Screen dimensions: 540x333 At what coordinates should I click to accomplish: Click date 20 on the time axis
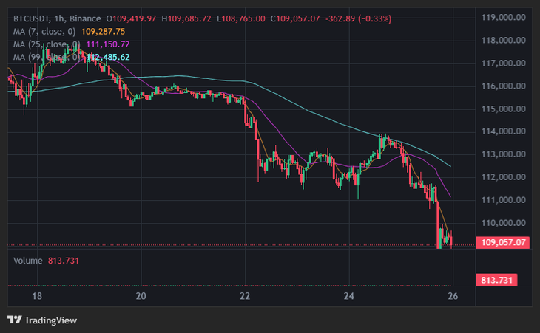tap(141, 296)
